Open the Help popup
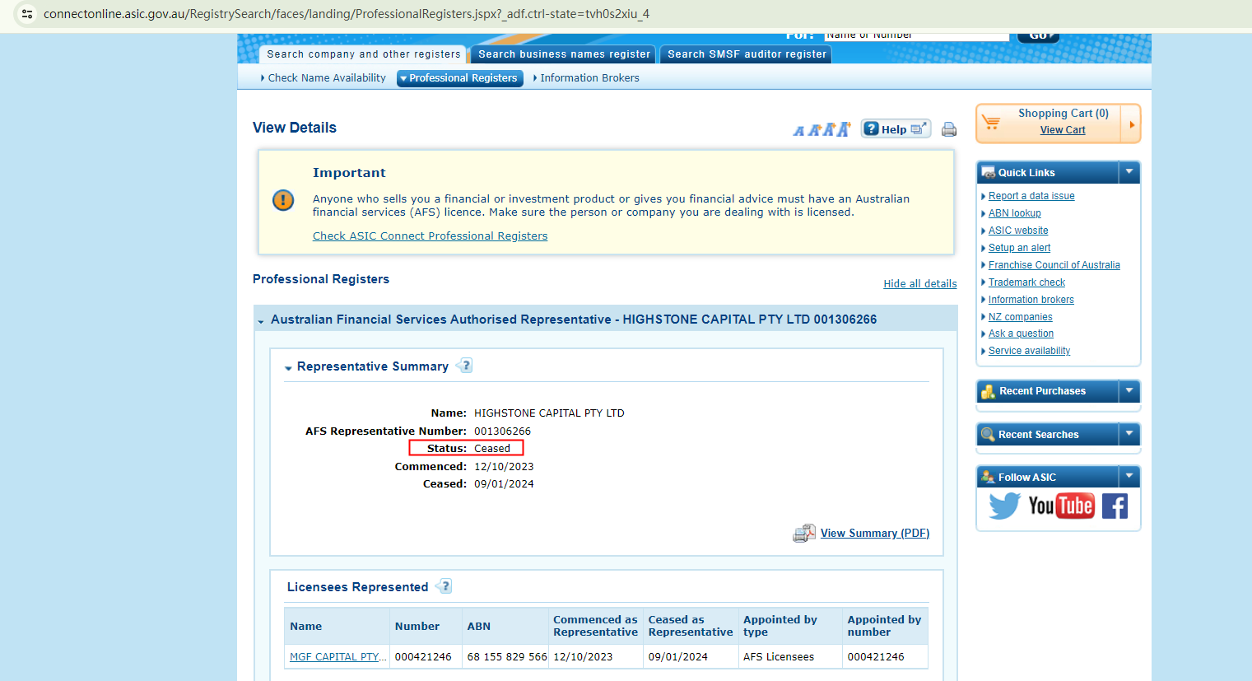The image size is (1252, 681). coord(896,129)
